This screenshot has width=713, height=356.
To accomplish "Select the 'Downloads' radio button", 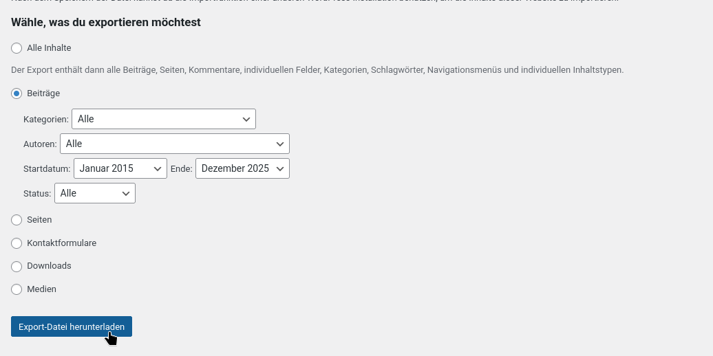I will pos(17,266).
